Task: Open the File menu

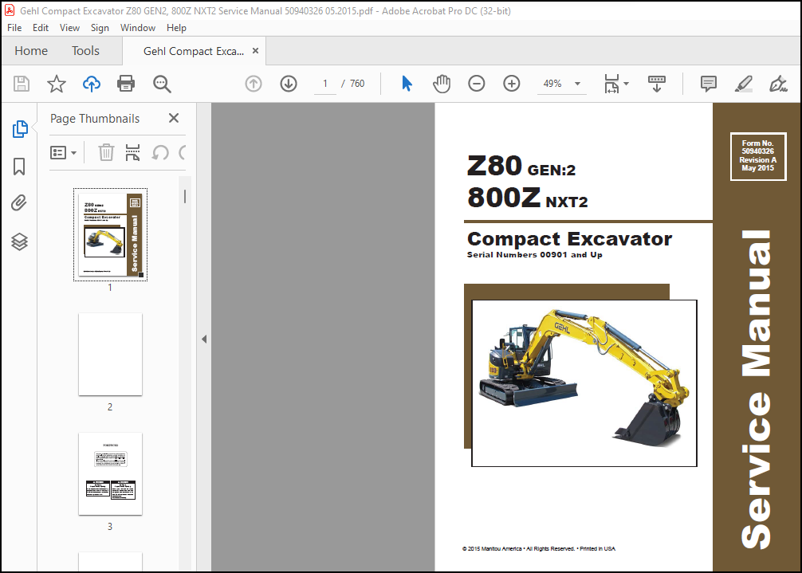Action: tap(14, 28)
